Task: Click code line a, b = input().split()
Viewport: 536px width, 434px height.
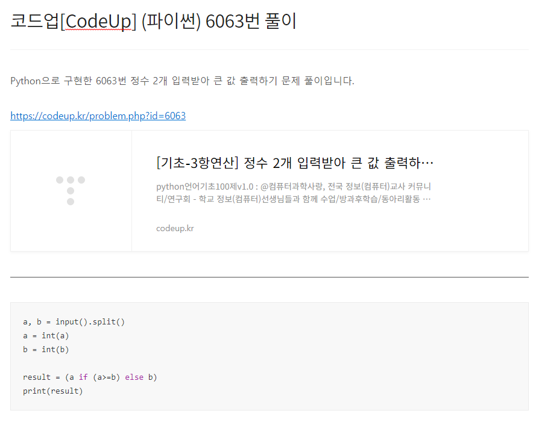Action: coord(74,322)
